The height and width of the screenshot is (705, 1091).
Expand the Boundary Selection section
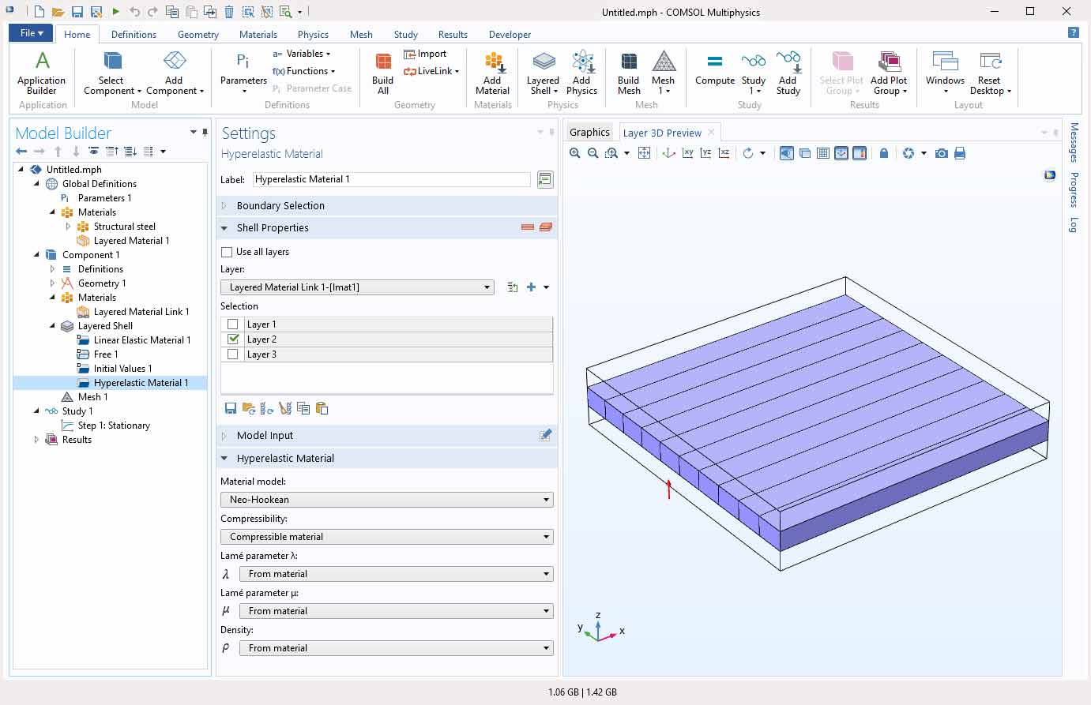pyautogui.click(x=280, y=205)
